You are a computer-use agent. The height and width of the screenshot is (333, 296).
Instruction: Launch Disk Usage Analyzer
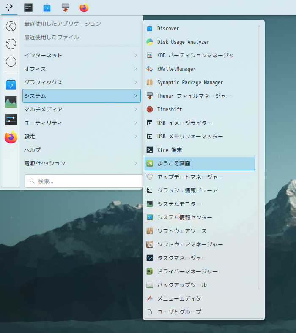(200, 42)
